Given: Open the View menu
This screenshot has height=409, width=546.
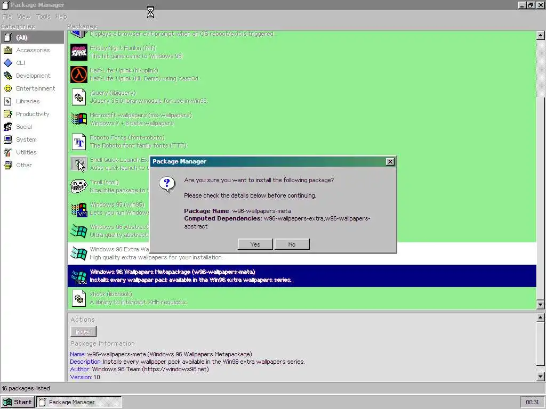Looking at the screenshot, I should point(23,17).
